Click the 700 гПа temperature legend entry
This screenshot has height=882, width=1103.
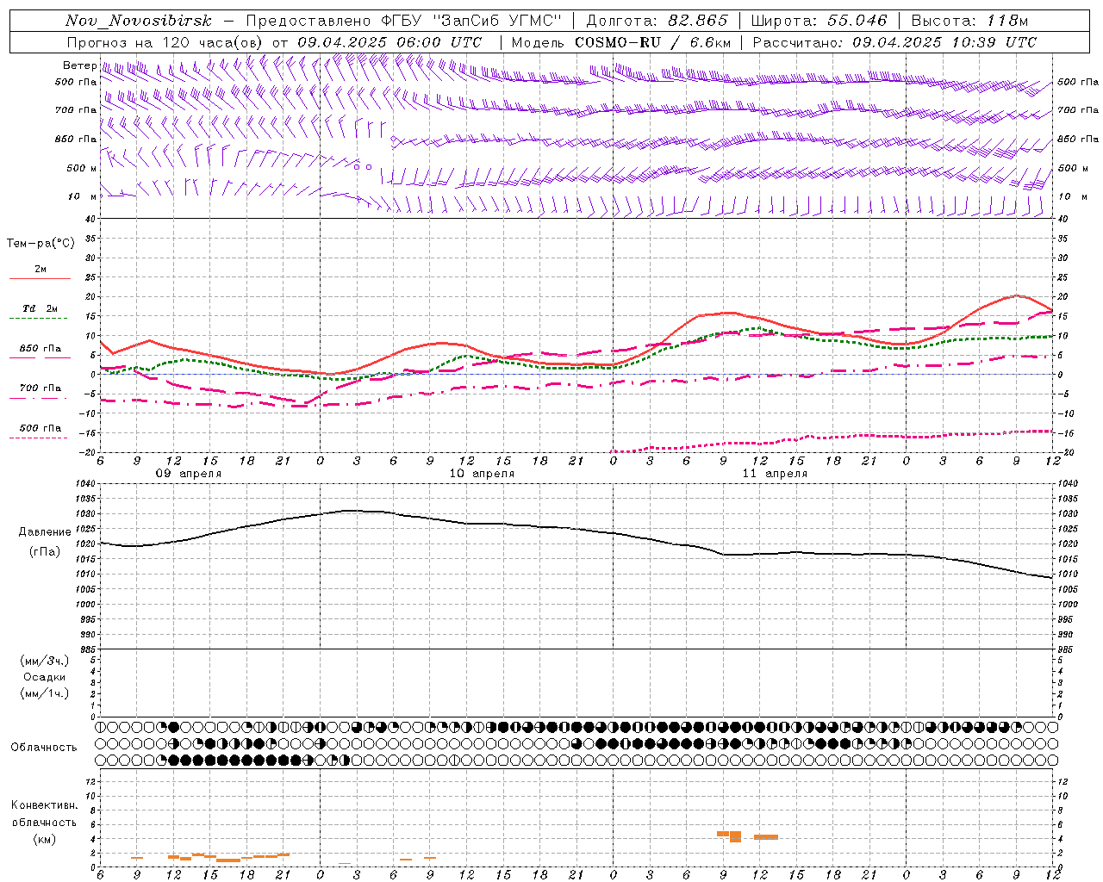41,388
